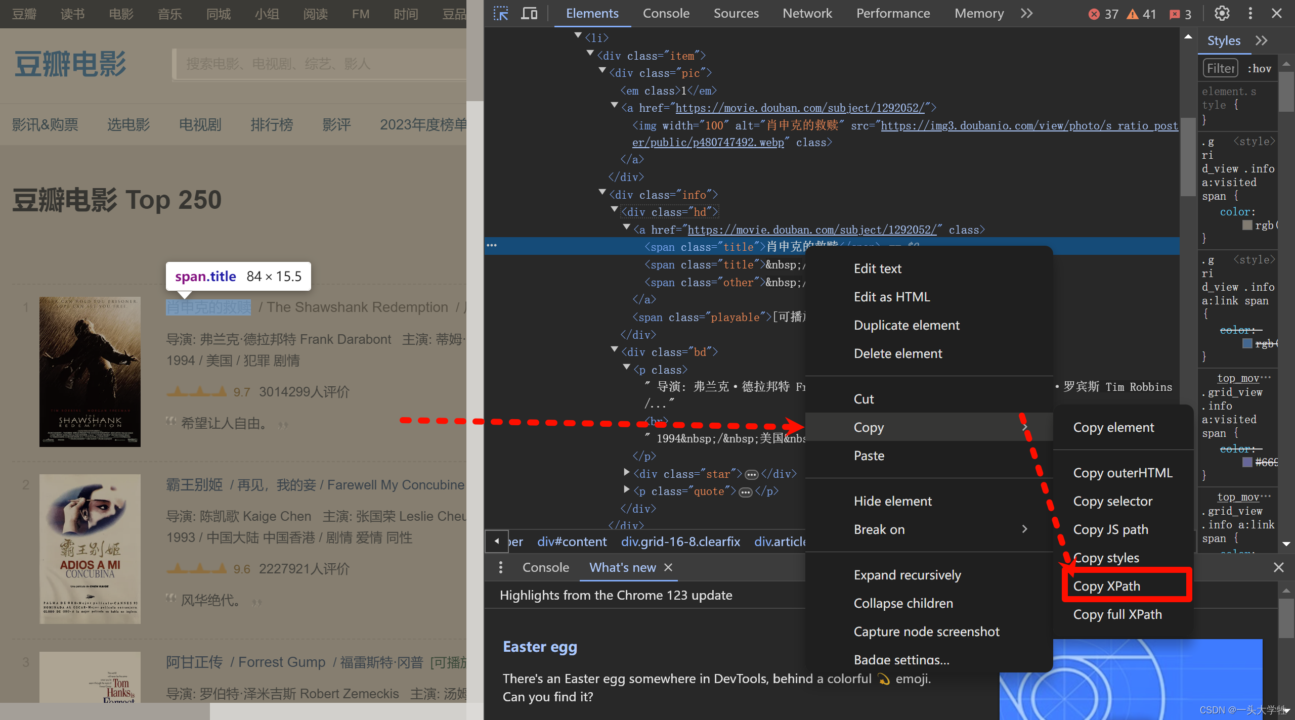Click the Styles Filter input field
Image resolution: width=1295 pixels, height=720 pixels.
pos(1220,68)
